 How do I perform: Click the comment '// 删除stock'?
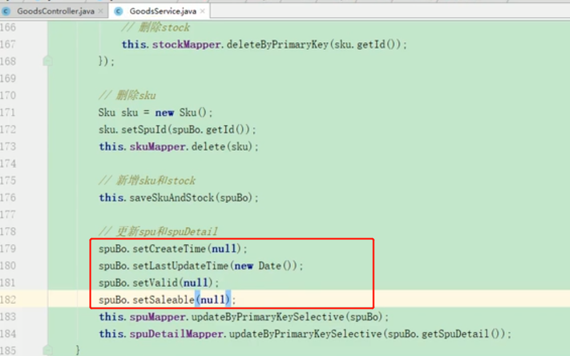(155, 27)
